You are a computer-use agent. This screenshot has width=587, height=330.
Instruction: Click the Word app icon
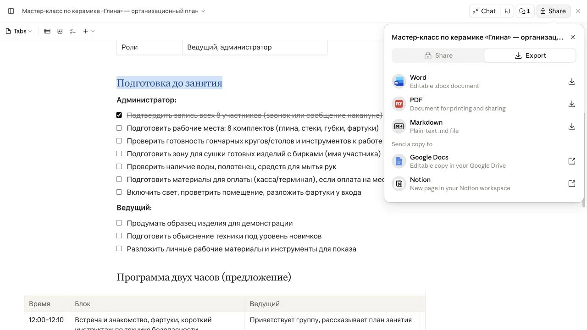399,82
